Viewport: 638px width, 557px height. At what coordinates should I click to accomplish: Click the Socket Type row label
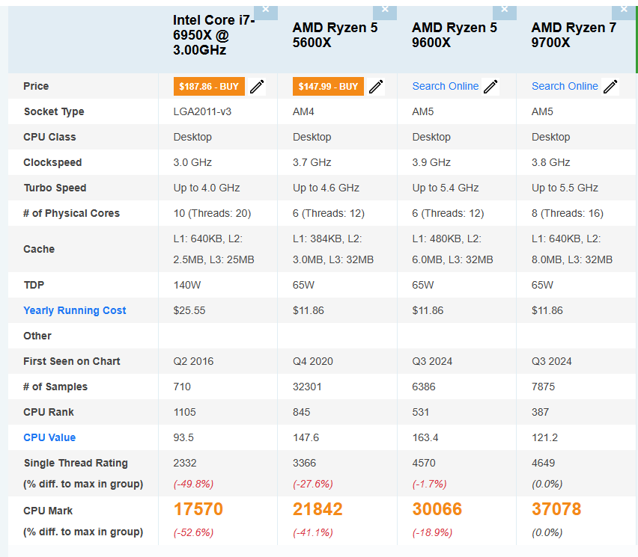coord(54,111)
